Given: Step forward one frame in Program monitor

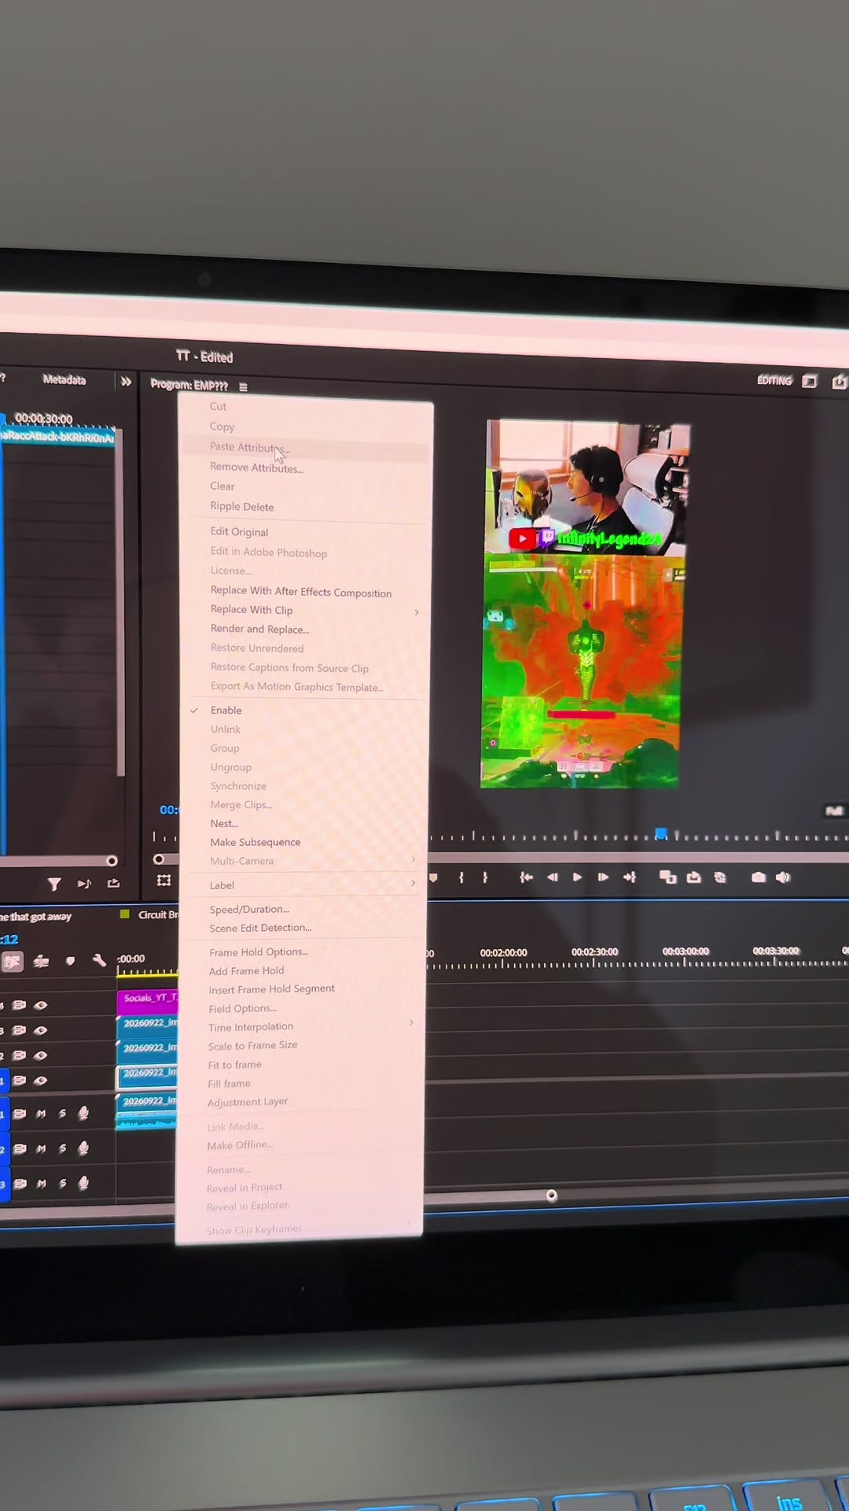Looking at the screenshot, I should pos(603,877).
